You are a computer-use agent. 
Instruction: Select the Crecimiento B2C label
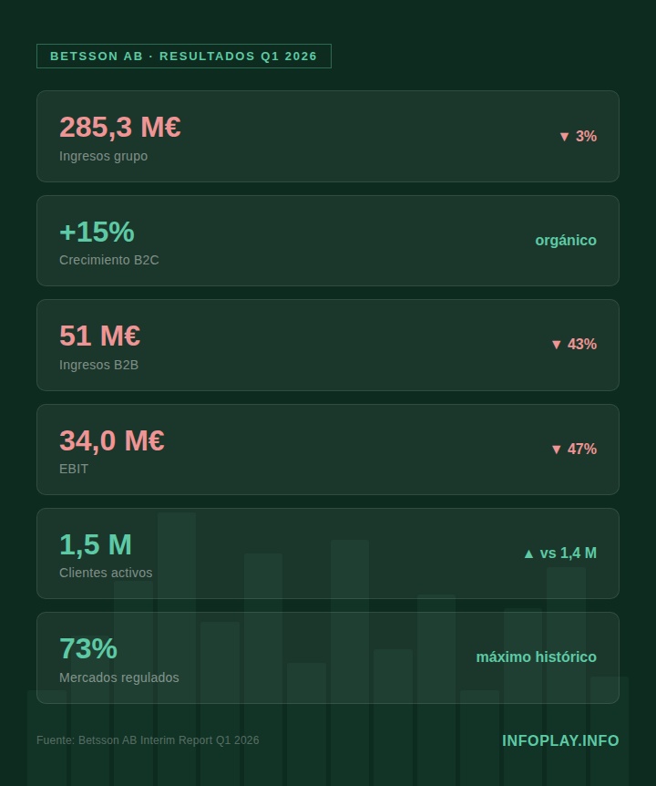[x=108, y=260]
